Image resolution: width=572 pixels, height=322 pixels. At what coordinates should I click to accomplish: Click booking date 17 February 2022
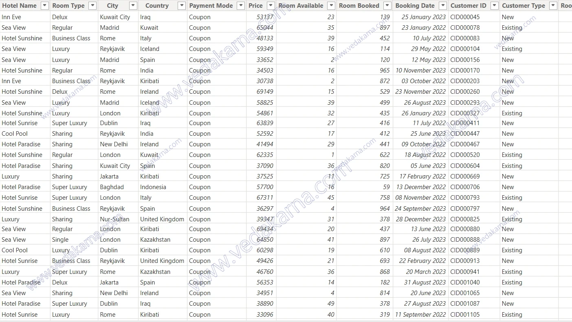[422, 176]
